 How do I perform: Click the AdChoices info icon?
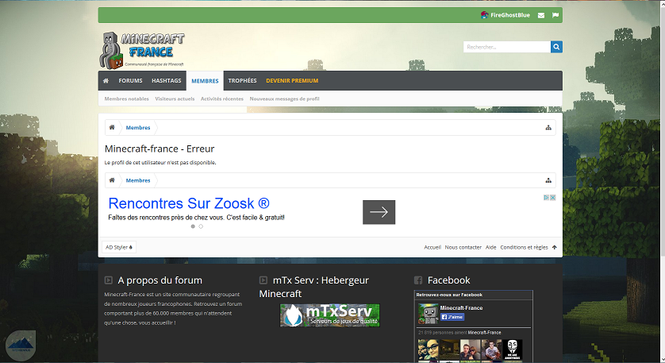point(547,198)
